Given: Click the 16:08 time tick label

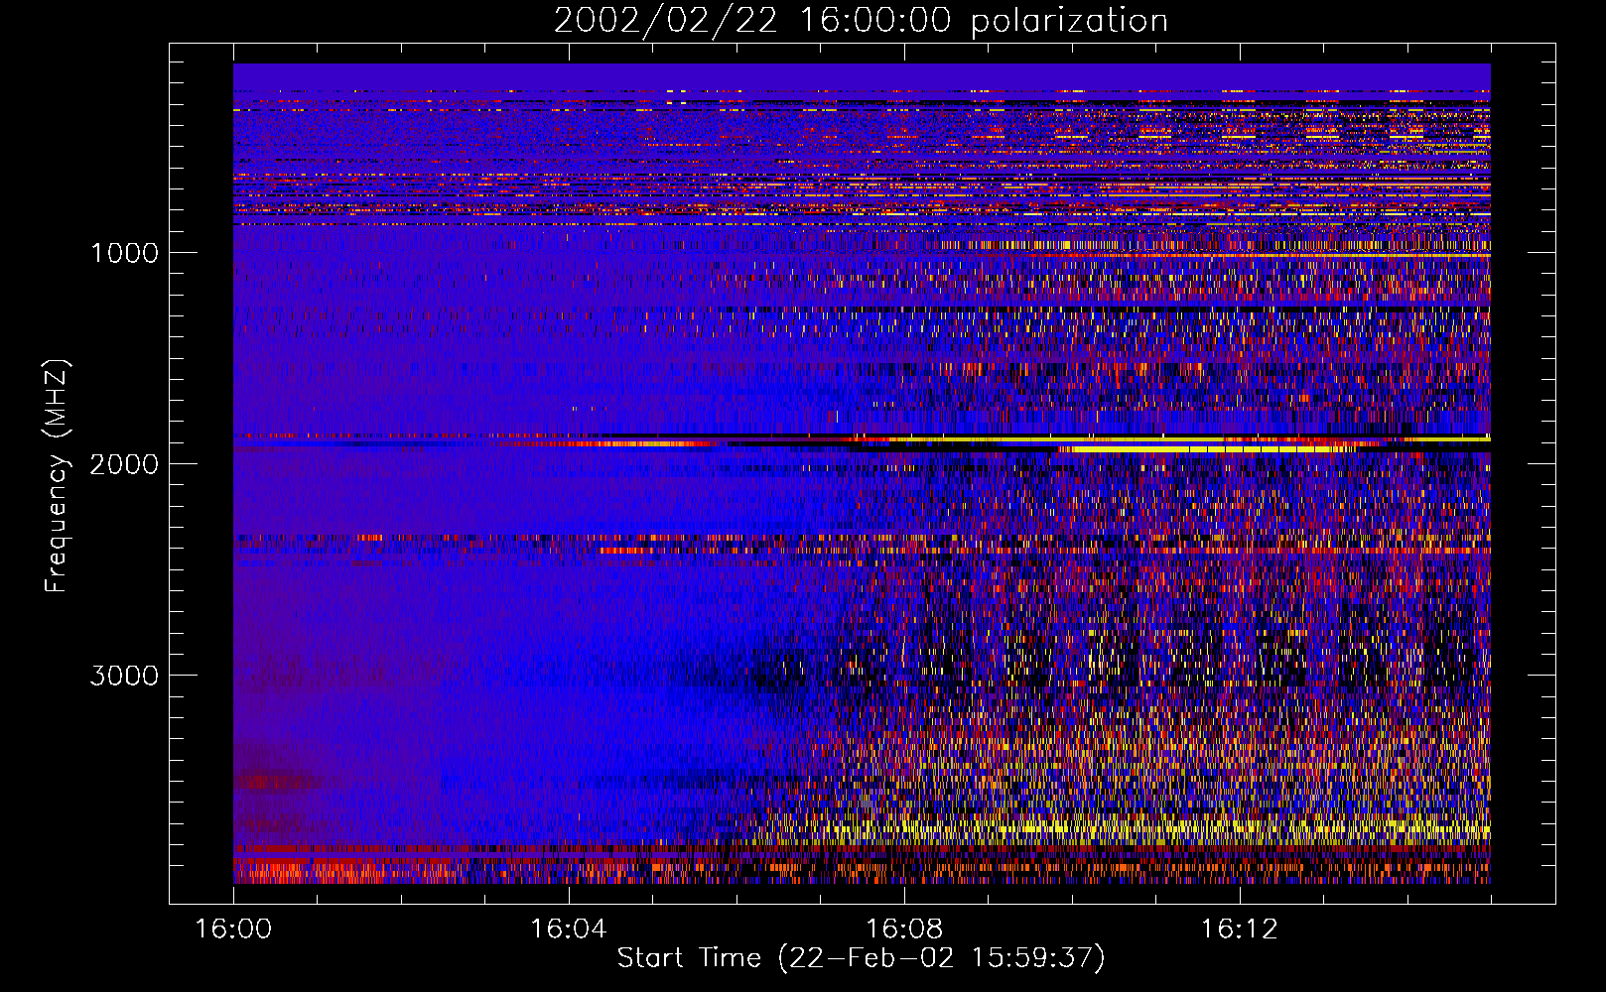Looking at the screenshot, I should coord(904,930).
